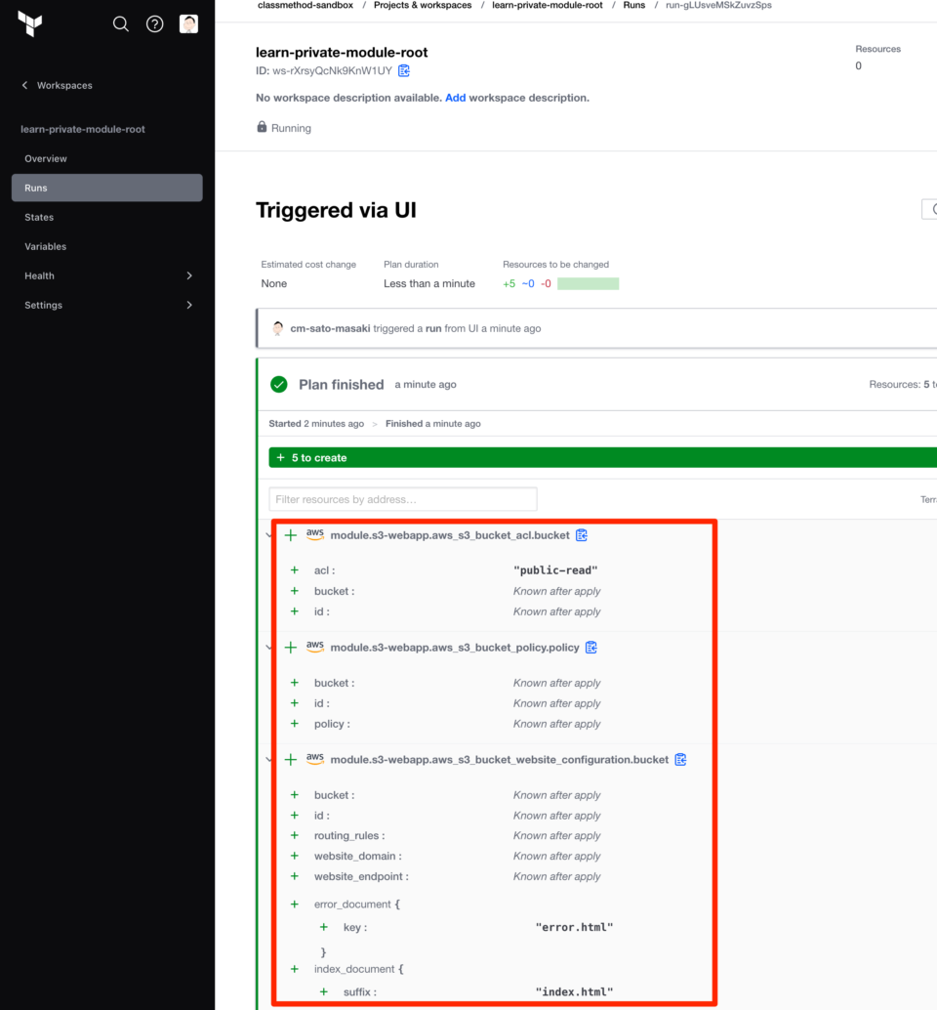Click the error_document block label
Screen dimensions: 937x1010
tap(357, 905)
